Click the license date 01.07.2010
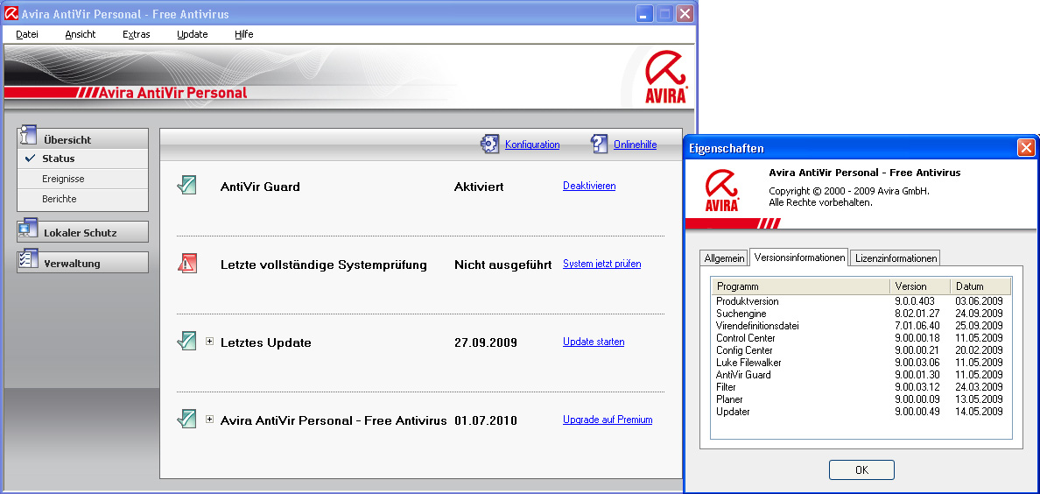 click(x=486, y=420)
